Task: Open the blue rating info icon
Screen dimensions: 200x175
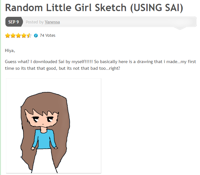Action: (x=36, y=36)
